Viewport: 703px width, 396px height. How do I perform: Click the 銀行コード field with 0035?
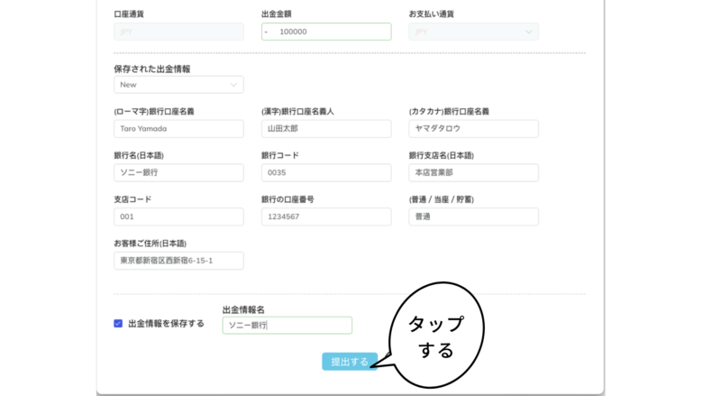pyautogui.click(x=326, y=172)
